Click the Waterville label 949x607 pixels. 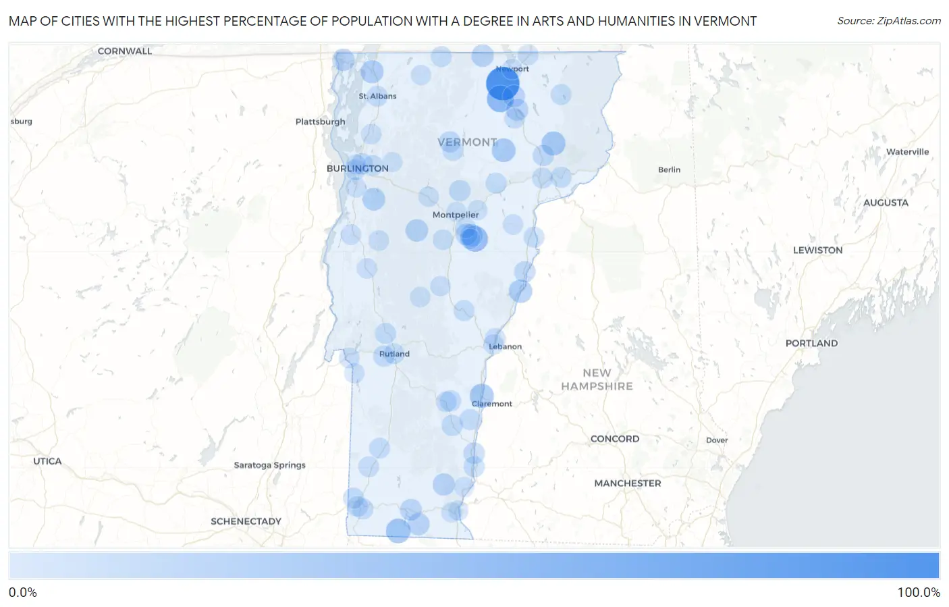pos(907,152)
